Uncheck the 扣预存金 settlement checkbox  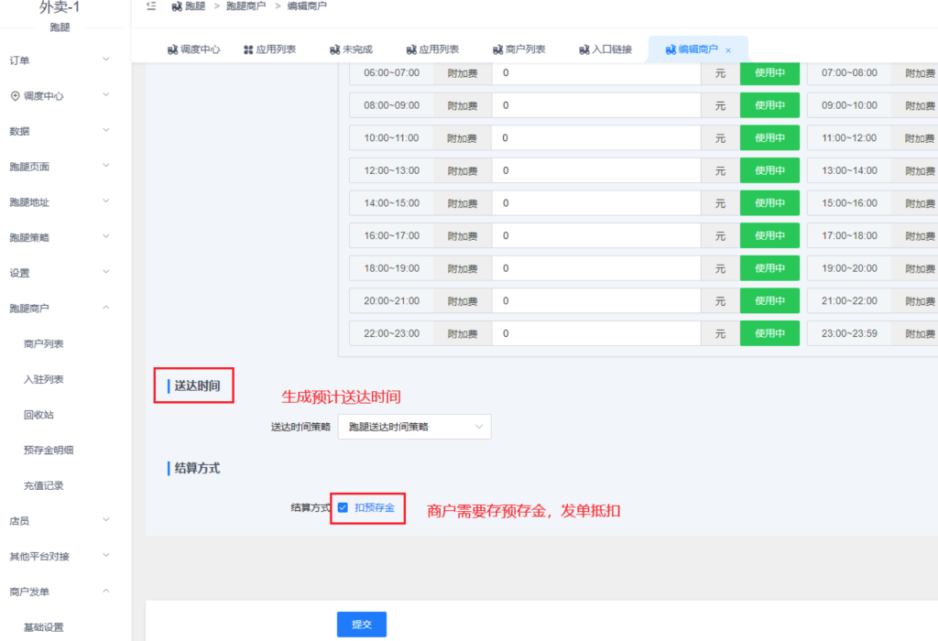click(343, 507)
